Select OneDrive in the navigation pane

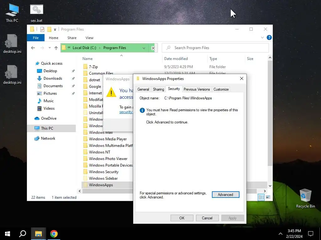[49, 118]
